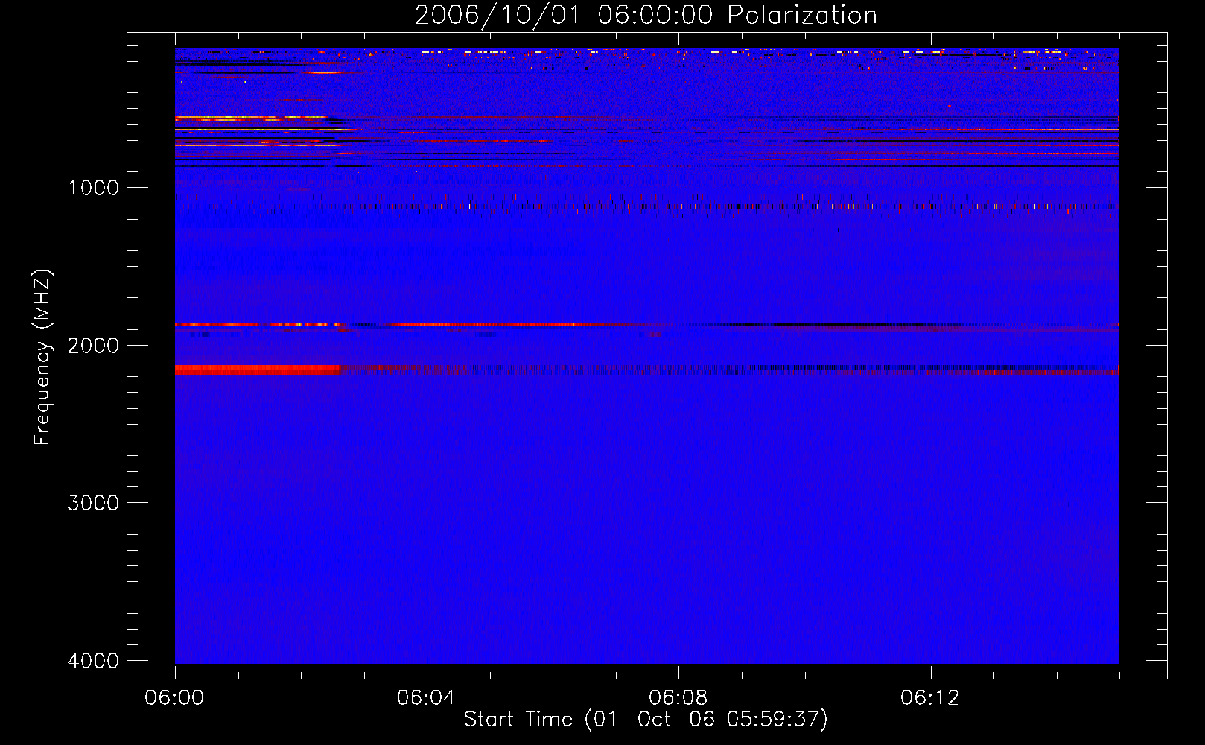Click the 'Frequency (MHZ)' axis label
This screenshot has height=745, width=1205.
[x=43, y=358]
